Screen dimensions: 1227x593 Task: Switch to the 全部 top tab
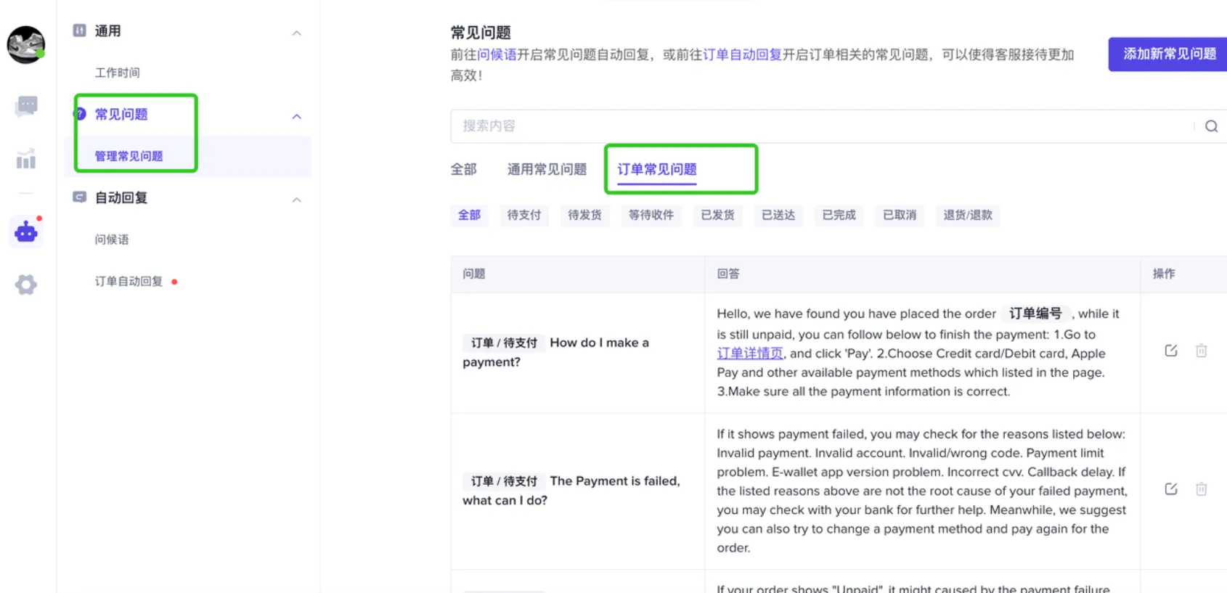coord(463,169)
